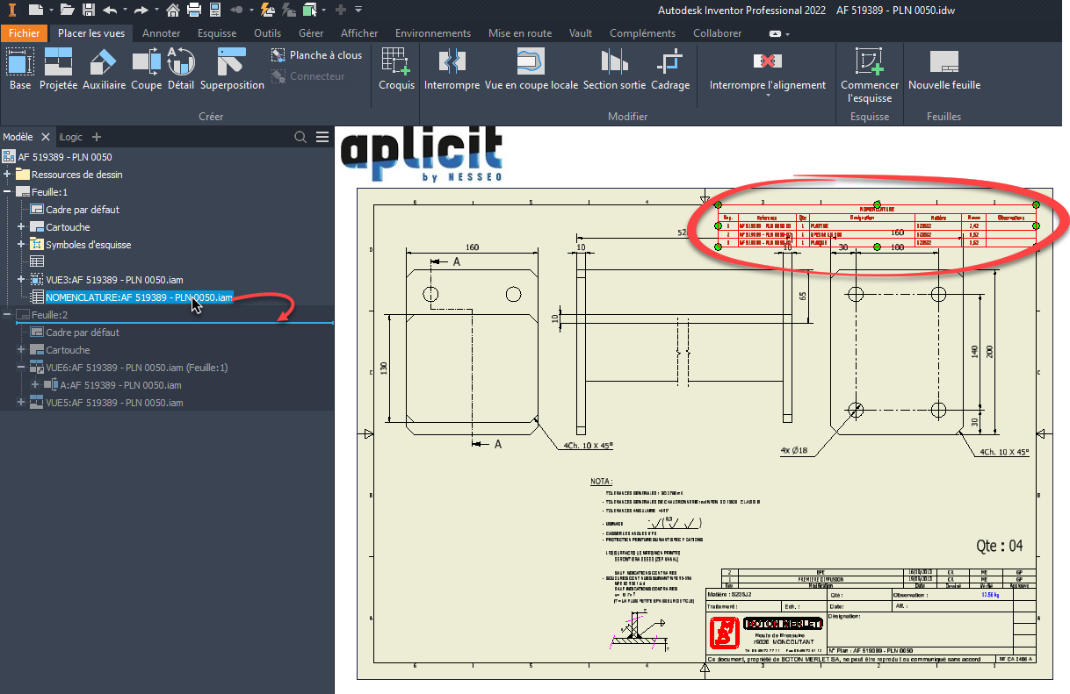
Task: Switch to the Annoter ribbon tab
Action: pos(161,33)
